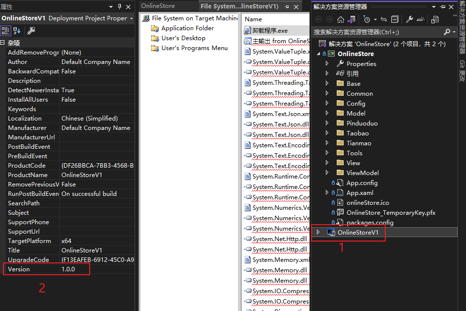
Task: Open property pages wrench icon in Properties panel
Action: [x=31, y=31]
